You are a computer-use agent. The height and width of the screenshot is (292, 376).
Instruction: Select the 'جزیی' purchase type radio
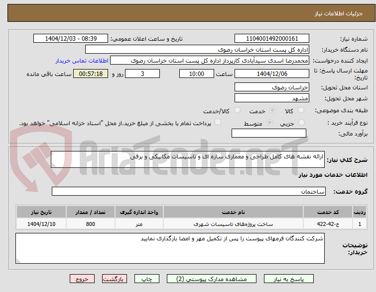pyautogui.click(x=301, y=123)
